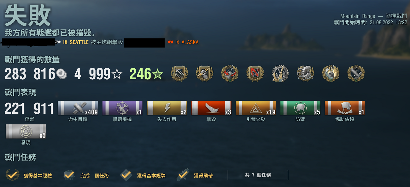Click the 引發火災 x19 fire ribbon
The width and height of the screenshot is (410, 187).
[256, 108]
